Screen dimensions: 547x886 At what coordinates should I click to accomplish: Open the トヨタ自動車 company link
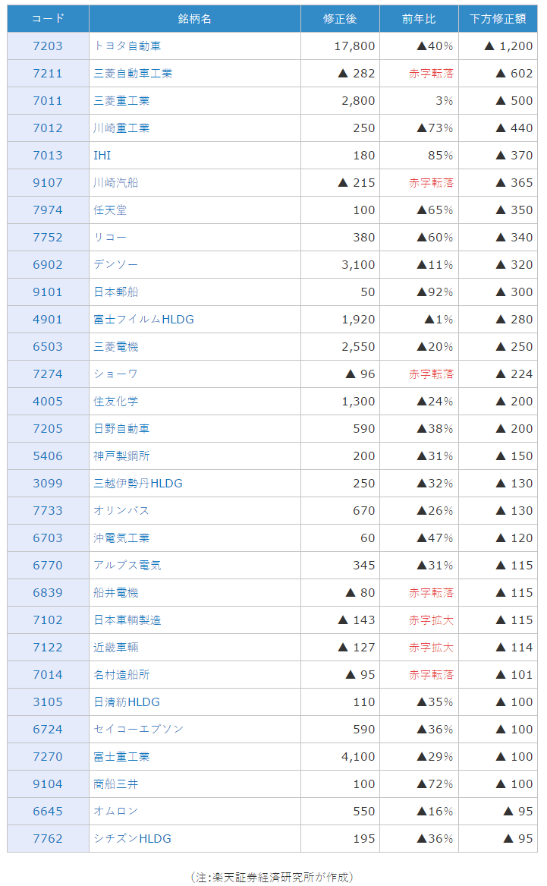tap(127, 46)
